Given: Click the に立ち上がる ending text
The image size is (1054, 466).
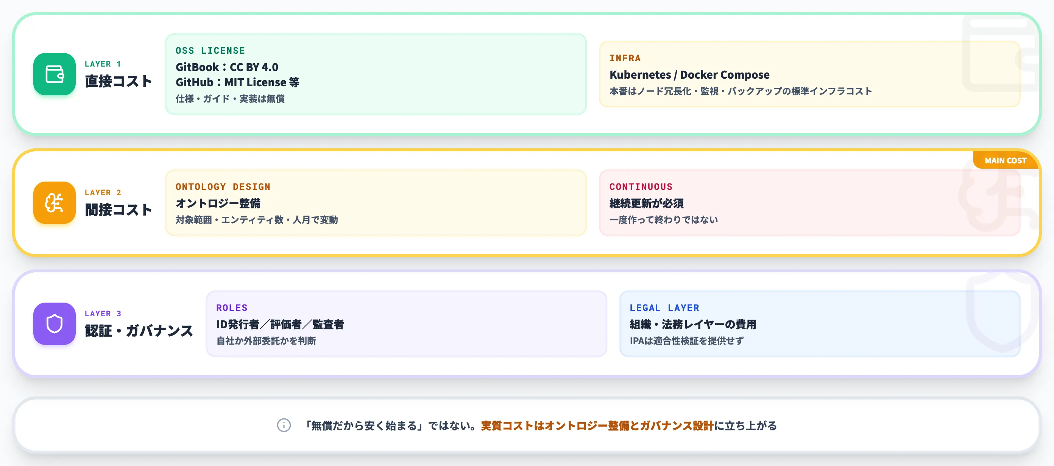Looking at the screenshot, I should point(745,426).
